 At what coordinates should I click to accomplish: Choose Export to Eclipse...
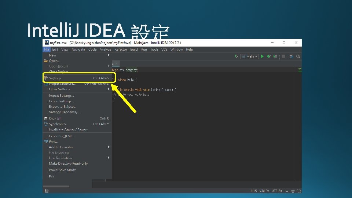tap(77, 107)
